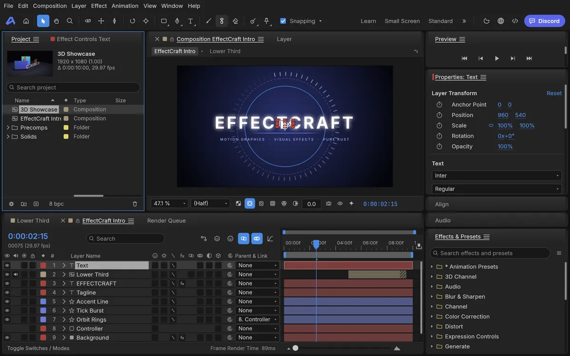Toggle the grid overlay icon in viewer

[273, 204]
